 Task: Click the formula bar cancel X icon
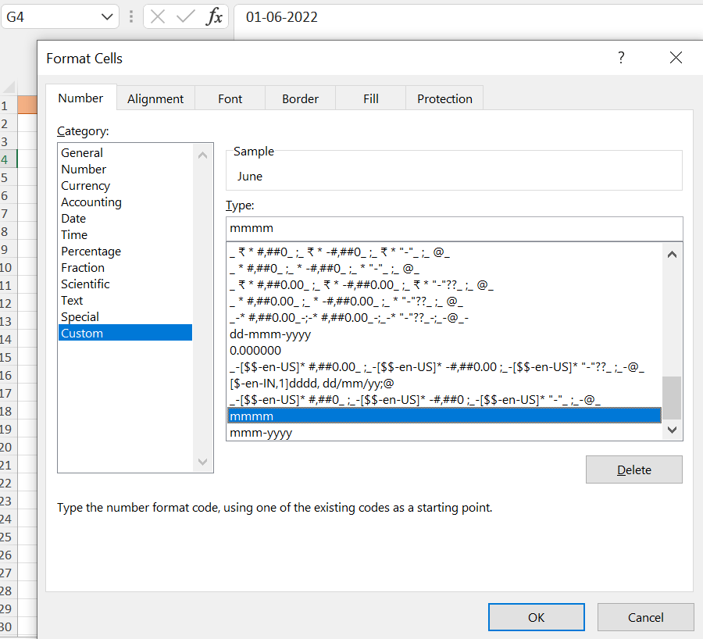pyautogui.click(x=157, y=17)
